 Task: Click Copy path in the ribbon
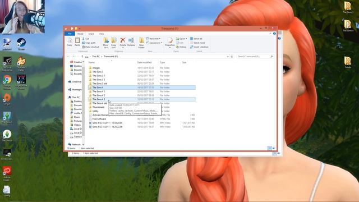click(x=89, y=43)
